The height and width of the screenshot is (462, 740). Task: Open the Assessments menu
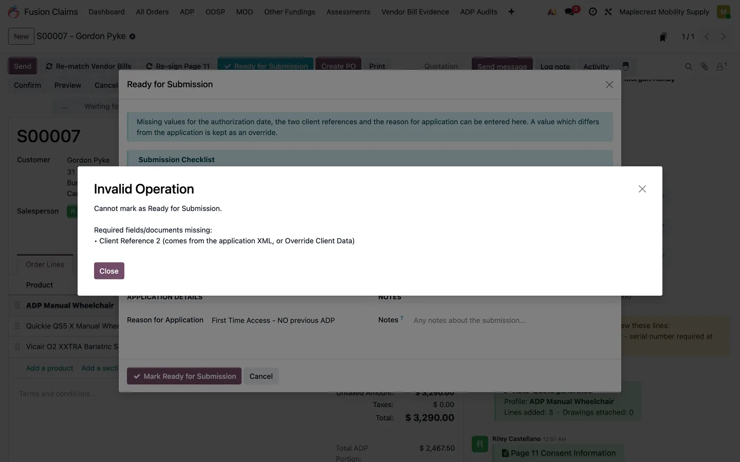click(x=348, y=12)
